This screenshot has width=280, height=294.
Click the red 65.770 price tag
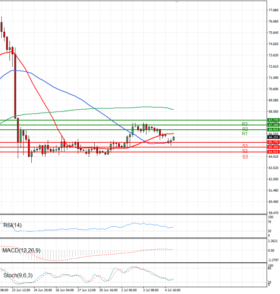pos(273,142)
